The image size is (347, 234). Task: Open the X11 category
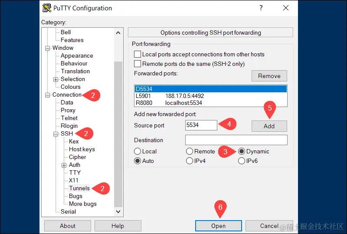pyautogui.click(x=73, y=180)
